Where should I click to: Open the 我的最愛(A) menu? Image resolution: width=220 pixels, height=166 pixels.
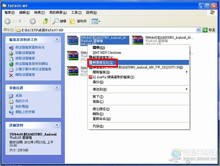tap(58, 12)
